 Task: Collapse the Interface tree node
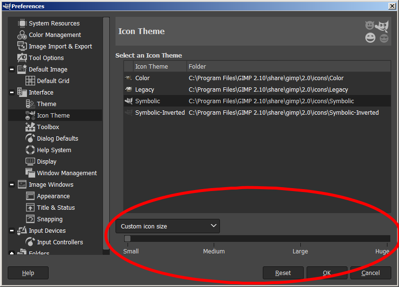coord(12,92)
